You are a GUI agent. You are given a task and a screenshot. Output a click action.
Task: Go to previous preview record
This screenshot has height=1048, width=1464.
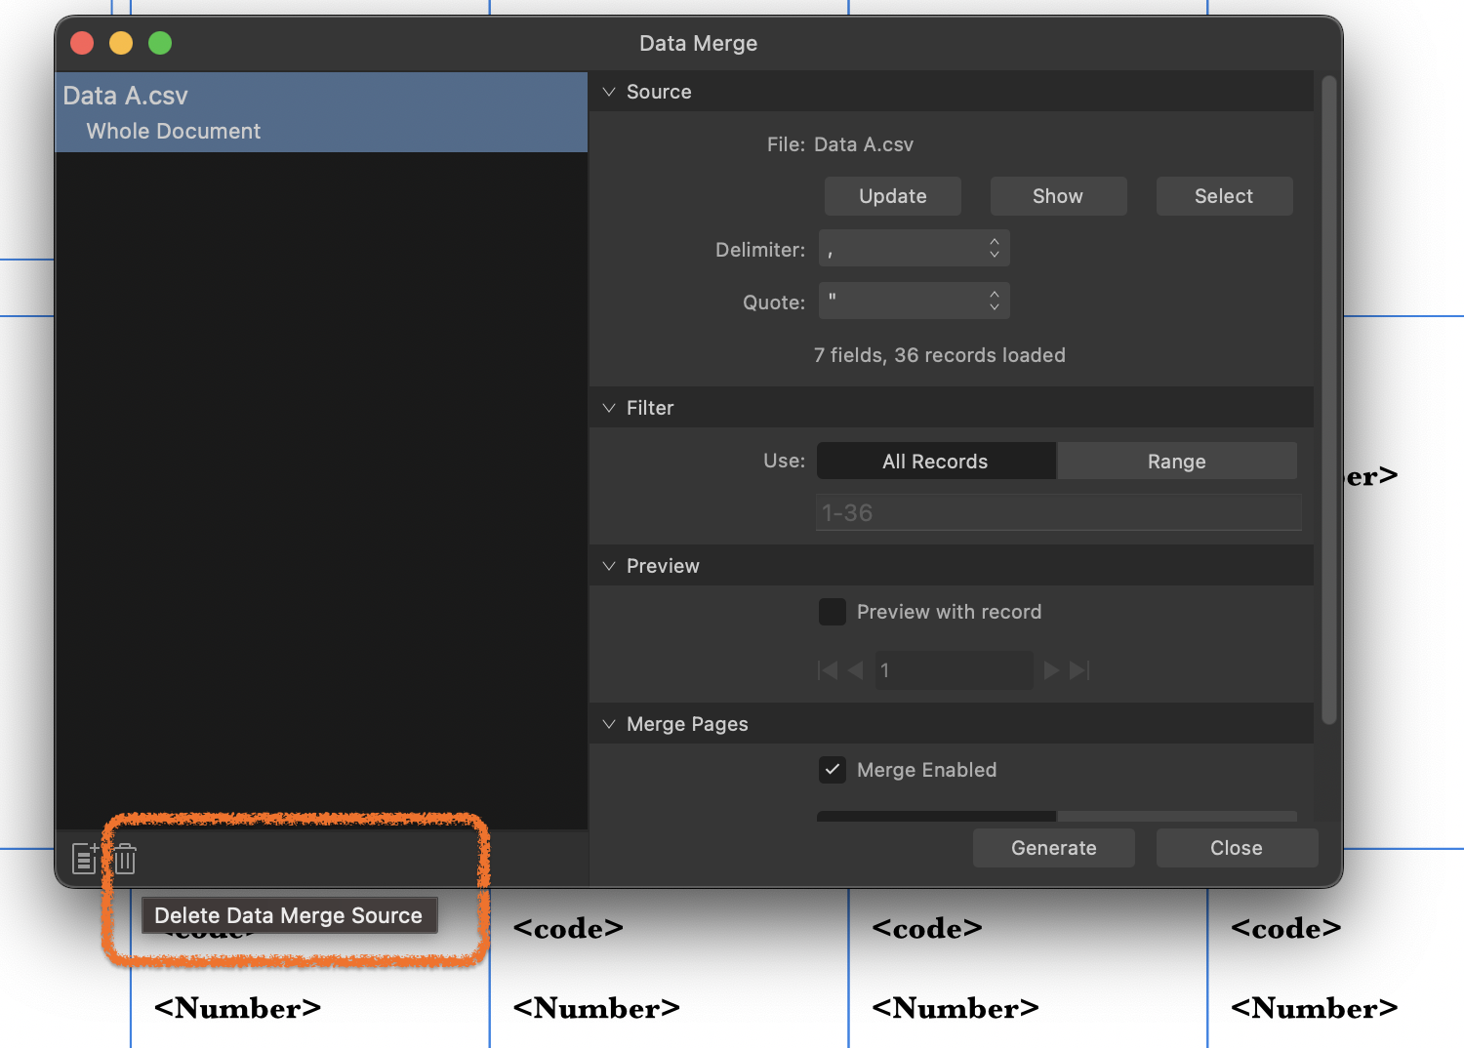pos(856,670)
